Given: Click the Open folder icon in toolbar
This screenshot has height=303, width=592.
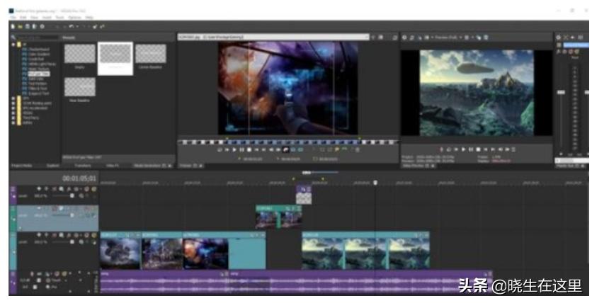Looking at the screenshot, I should tap(19, 25).
